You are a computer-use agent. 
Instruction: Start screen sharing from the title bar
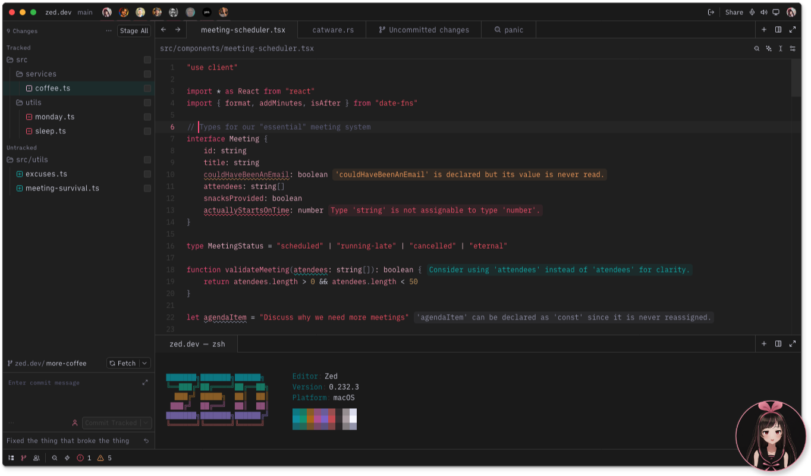coord(776,12)
